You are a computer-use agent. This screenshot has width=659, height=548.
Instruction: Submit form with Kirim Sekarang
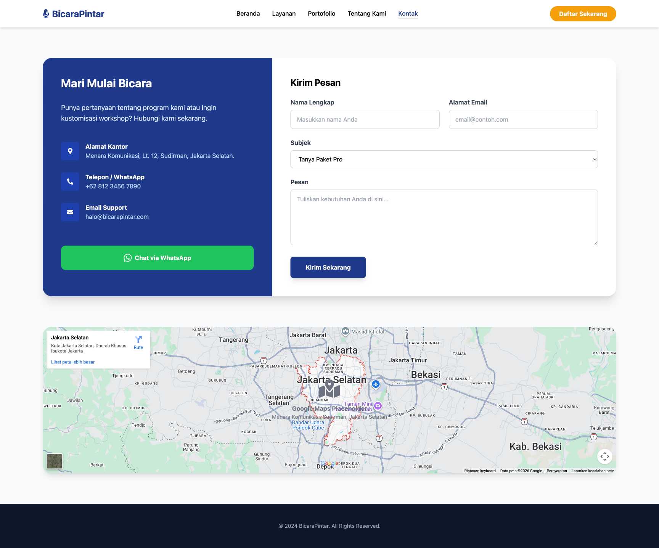[328, 267]
